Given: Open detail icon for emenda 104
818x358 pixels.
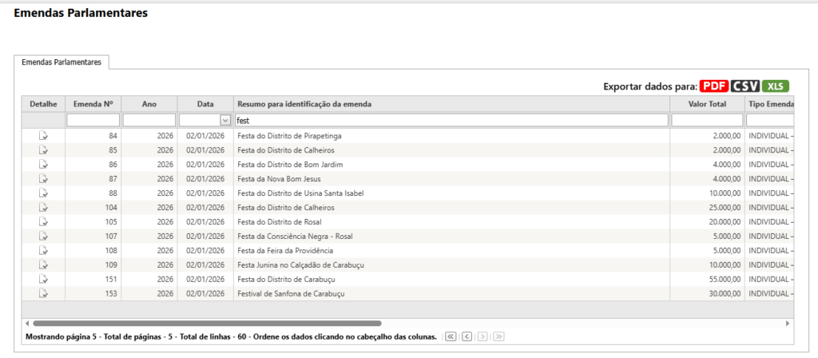Looking at the screenshot, I should point(43,208).
